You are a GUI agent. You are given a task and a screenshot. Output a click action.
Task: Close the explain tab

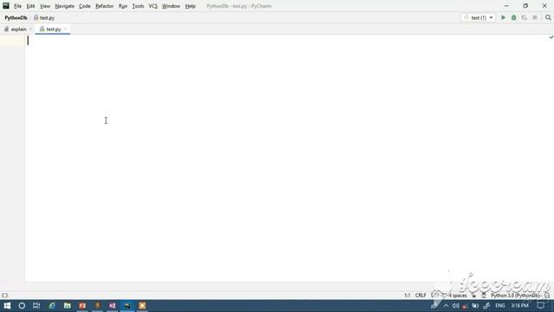pyautogui.click(x=31, y=29)
